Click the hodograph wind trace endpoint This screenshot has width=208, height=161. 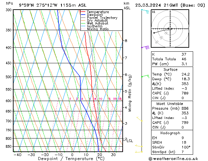pos(154,33)
